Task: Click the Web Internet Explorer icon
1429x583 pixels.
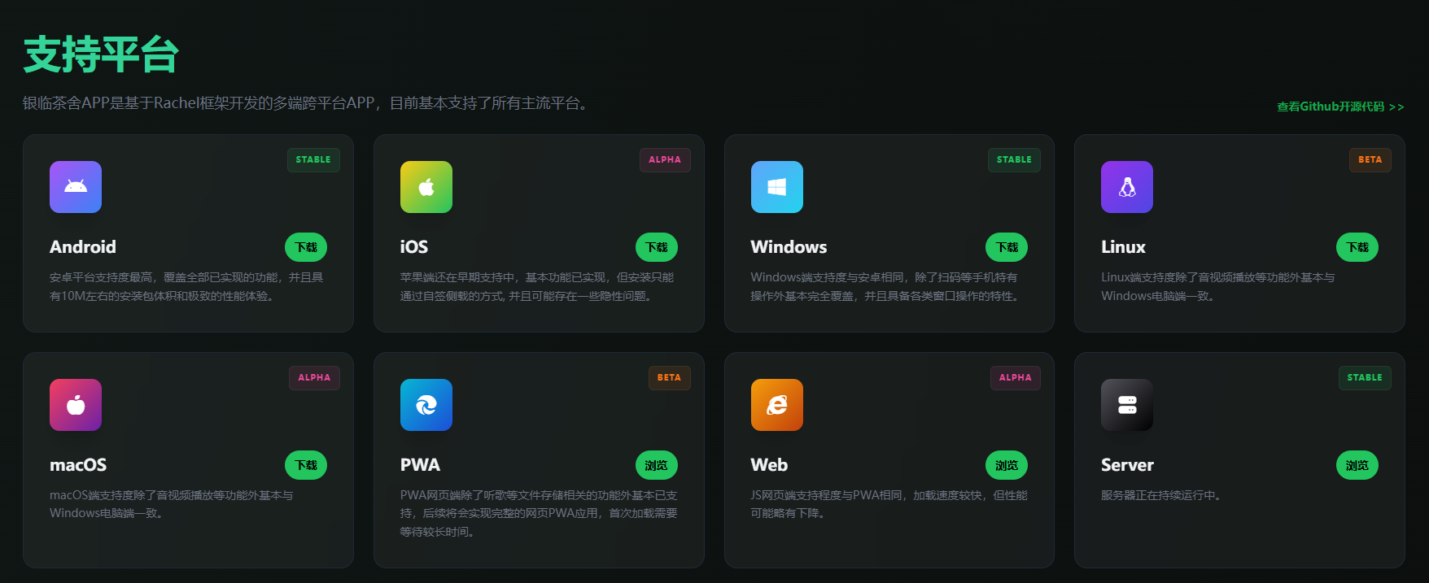Action: coord(777,405)
